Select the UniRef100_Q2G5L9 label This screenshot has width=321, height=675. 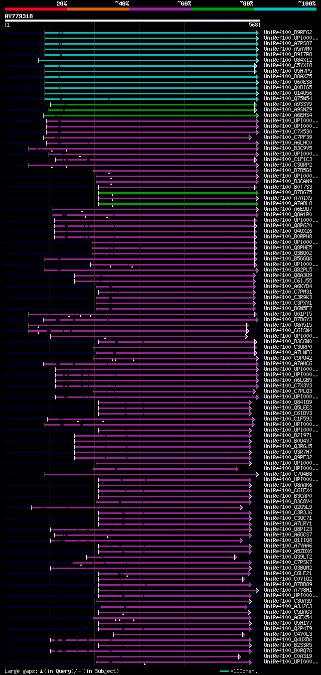coord(288,507)
